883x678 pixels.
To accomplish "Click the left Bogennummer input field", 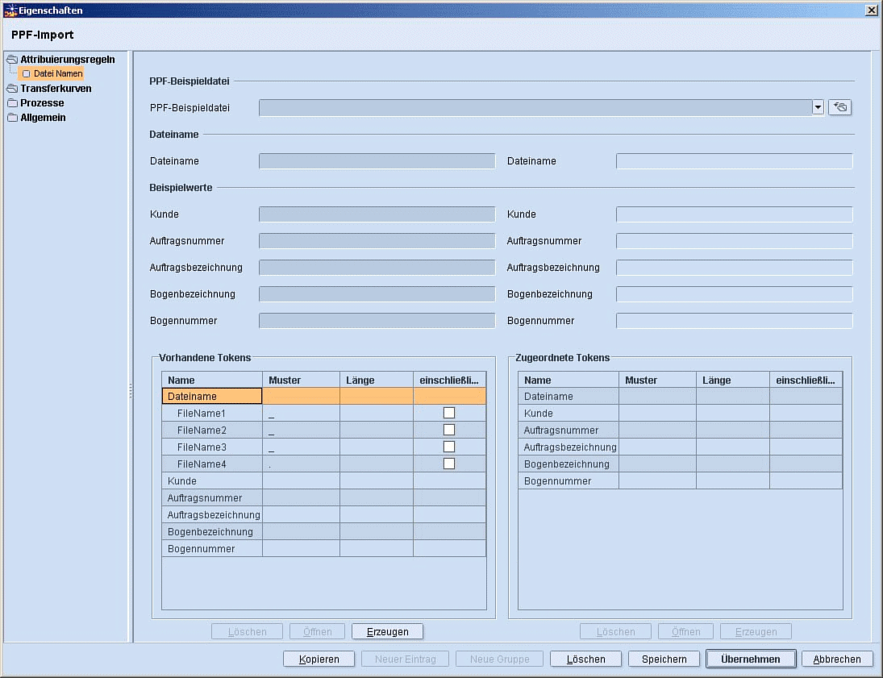I will 377,320.
